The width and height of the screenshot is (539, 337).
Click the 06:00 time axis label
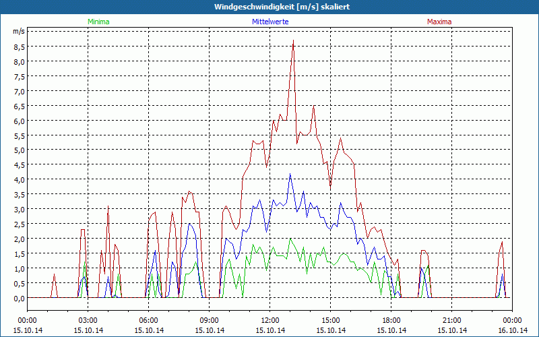tap(148, 321)
